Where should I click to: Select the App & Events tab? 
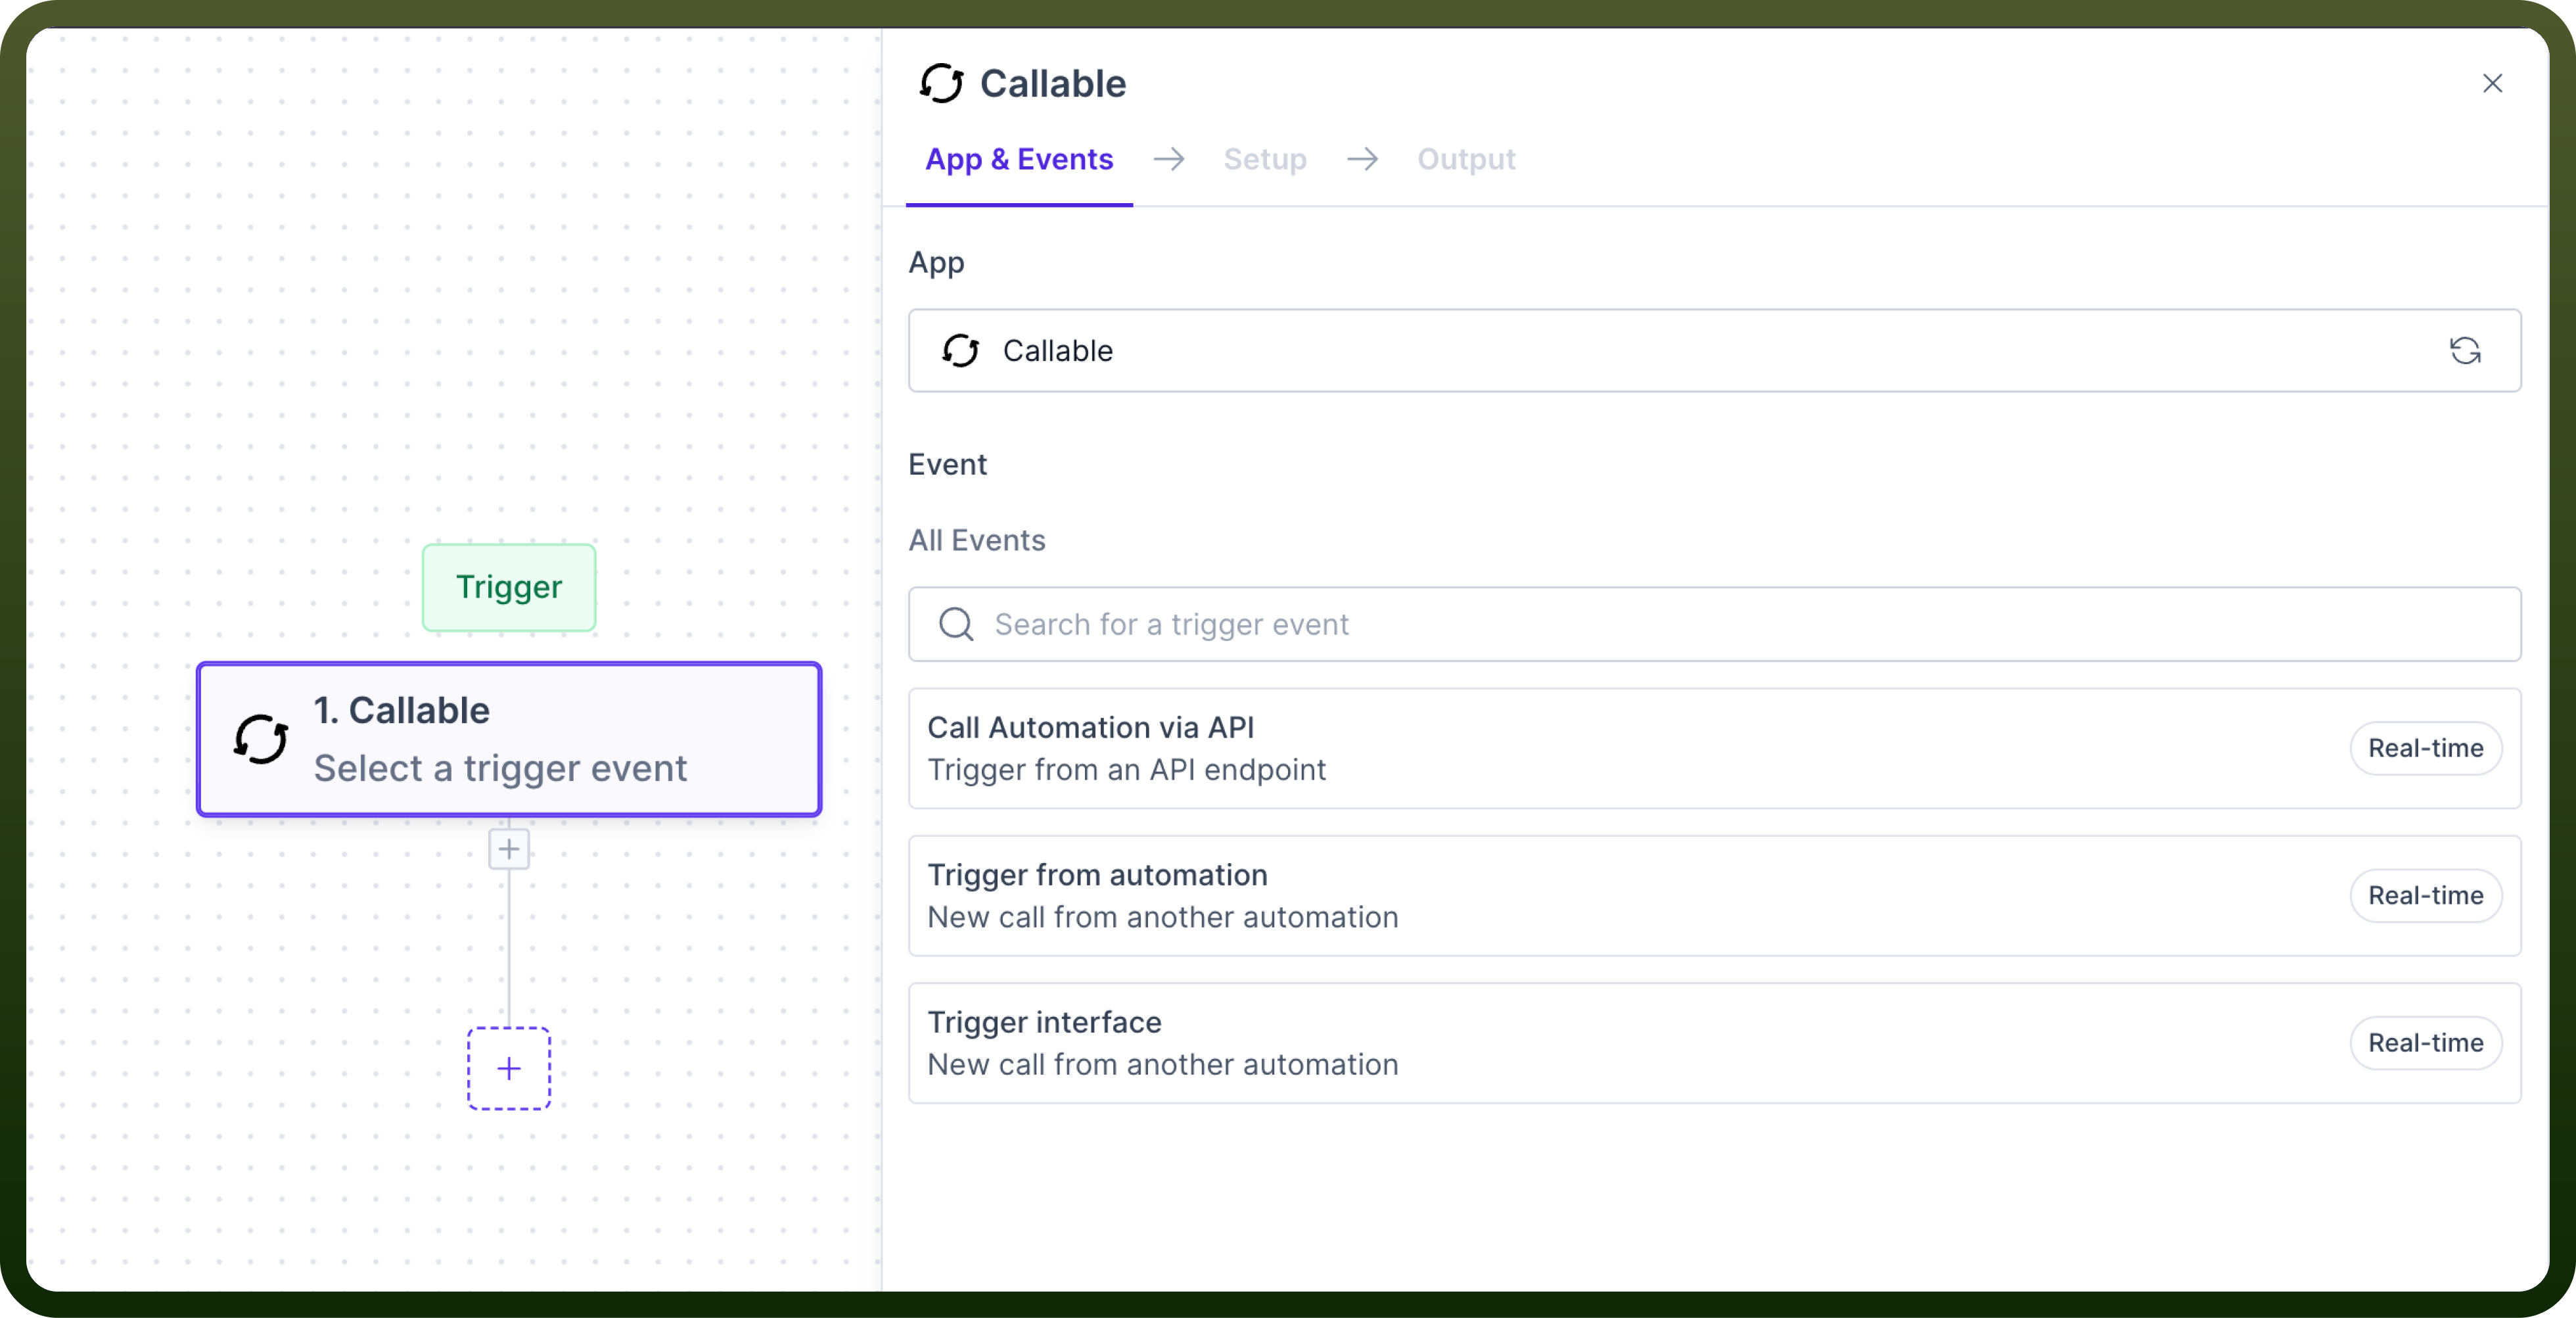(1019, 159)
